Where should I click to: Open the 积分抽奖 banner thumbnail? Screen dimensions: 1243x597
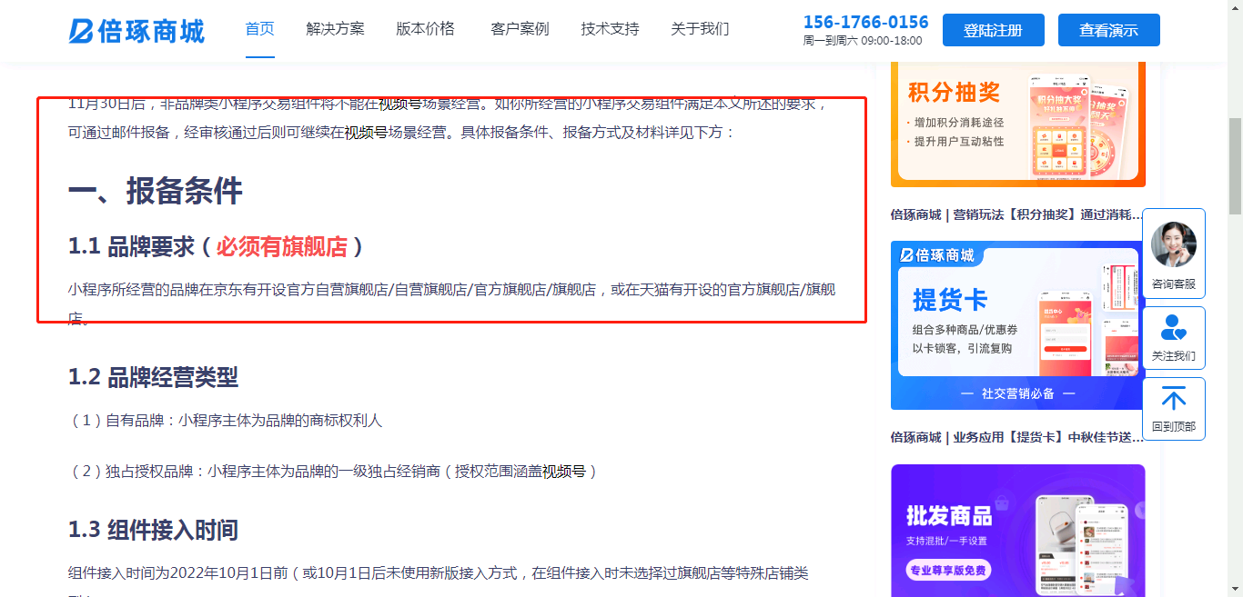(1018, 124)
